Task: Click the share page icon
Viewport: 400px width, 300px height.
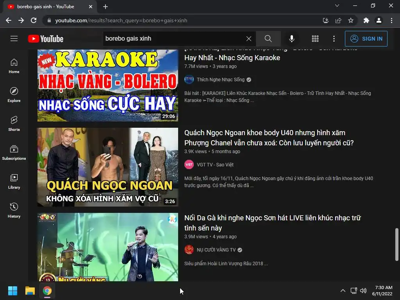Action: point(338,20)
